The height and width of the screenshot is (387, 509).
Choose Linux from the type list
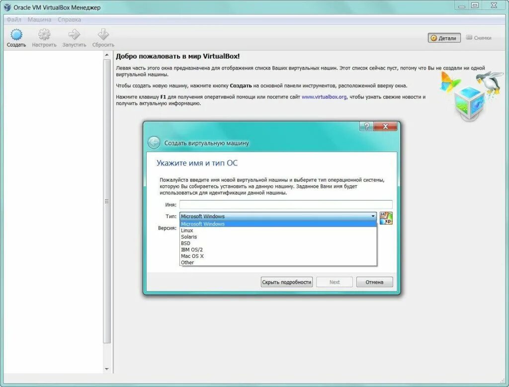(x=278, y=231)
